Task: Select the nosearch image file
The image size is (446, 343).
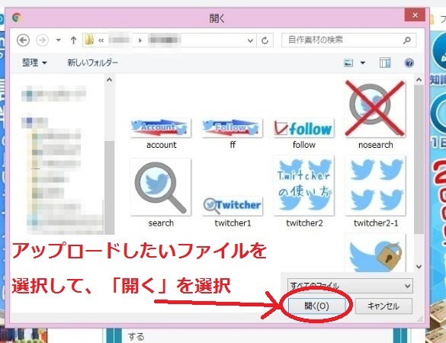Action: (x=375, y=114)
